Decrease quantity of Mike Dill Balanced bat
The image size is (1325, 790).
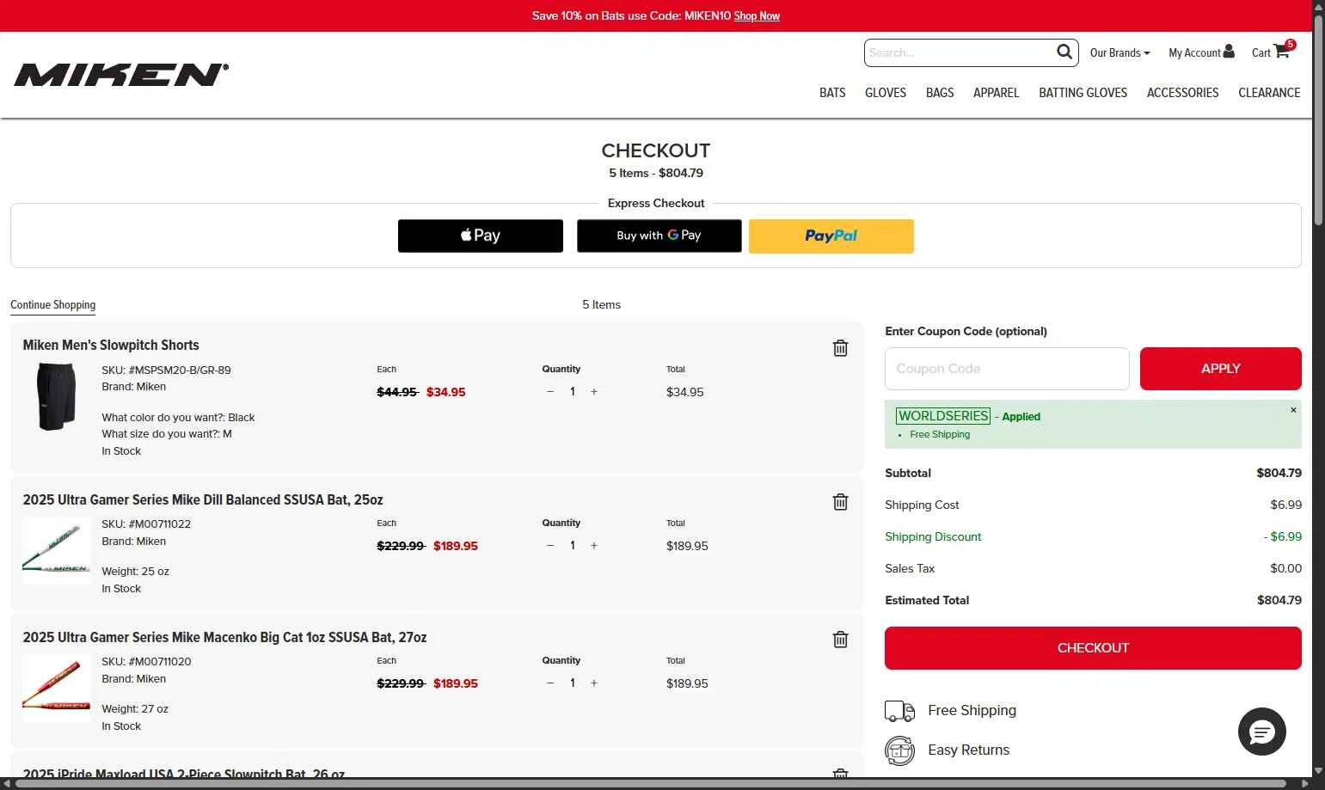550,546
